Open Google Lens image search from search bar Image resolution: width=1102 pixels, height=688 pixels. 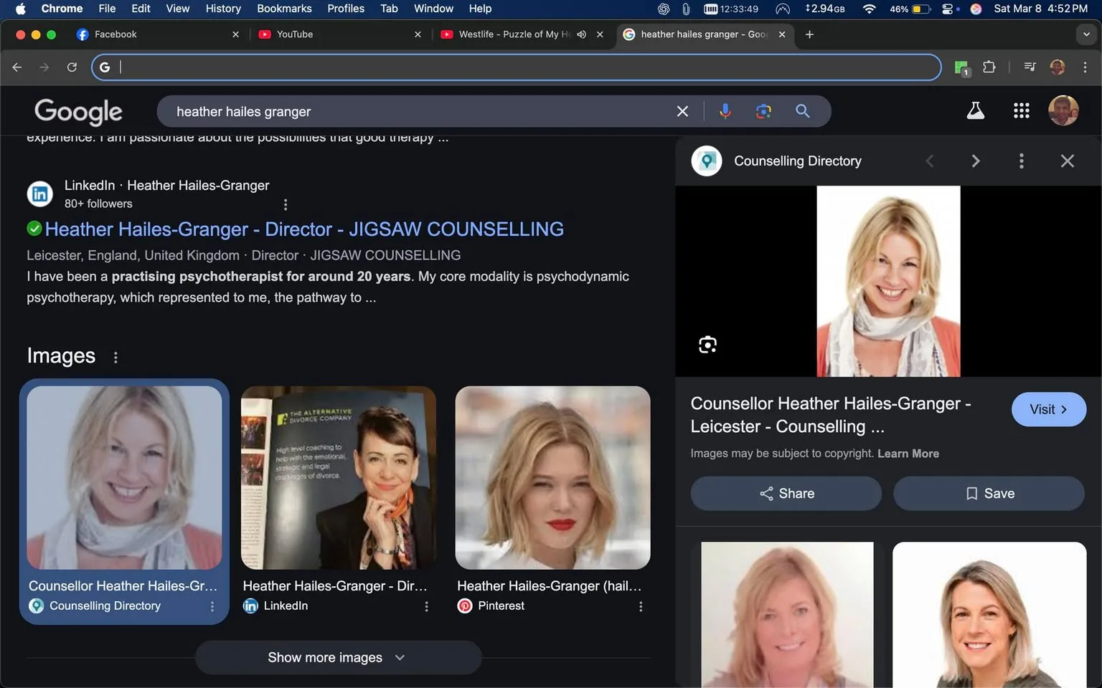[x=763, y=111]
